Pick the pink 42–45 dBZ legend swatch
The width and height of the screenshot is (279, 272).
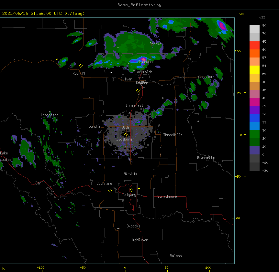[x=254, y=94]
